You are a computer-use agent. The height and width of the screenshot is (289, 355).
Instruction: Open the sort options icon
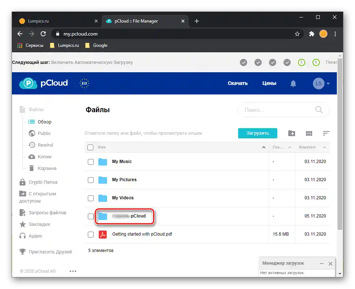(326, 133)
